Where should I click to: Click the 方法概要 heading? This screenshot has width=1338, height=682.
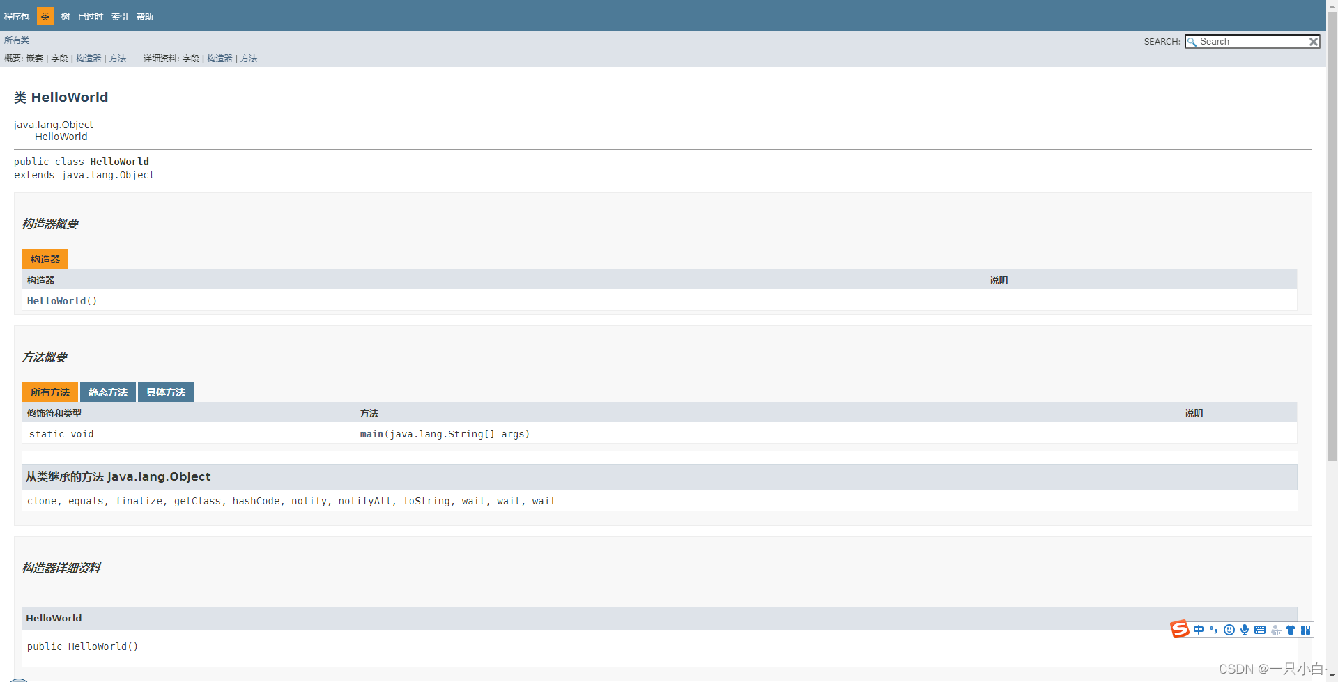point(45,357)
